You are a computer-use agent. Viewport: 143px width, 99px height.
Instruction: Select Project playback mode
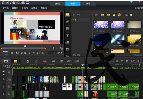coord(6,52)
